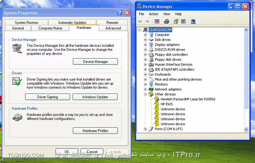This screenshot has width=255, height=163.
Task: Click OK in System Properties
Action: 67,152
